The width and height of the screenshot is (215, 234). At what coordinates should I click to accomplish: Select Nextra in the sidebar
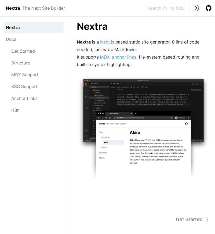pyautogui.click(x=34, y=27)
